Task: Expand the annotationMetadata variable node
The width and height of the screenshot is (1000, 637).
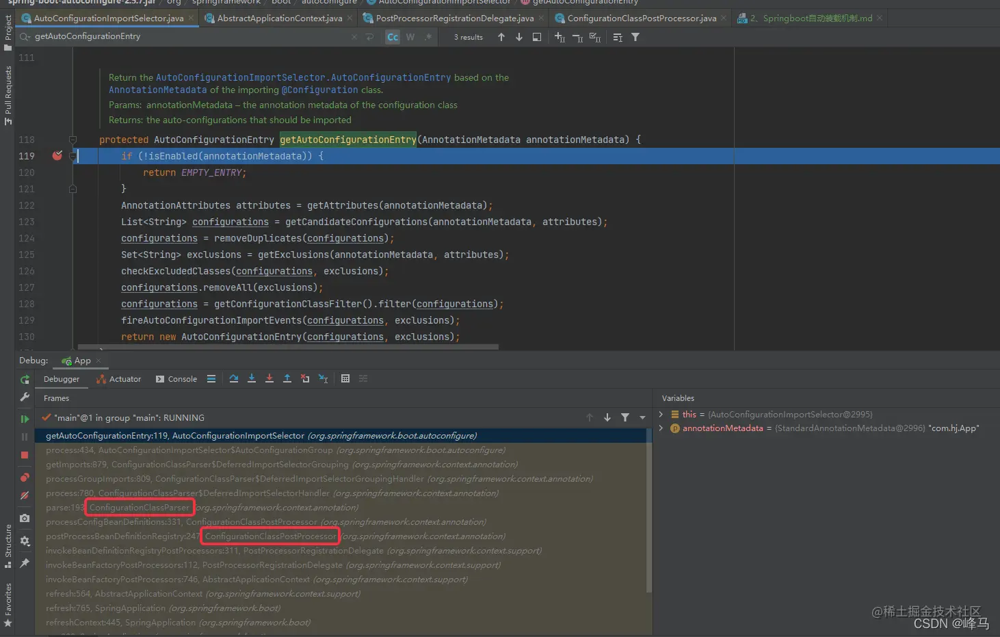Action: click(661, 428)
